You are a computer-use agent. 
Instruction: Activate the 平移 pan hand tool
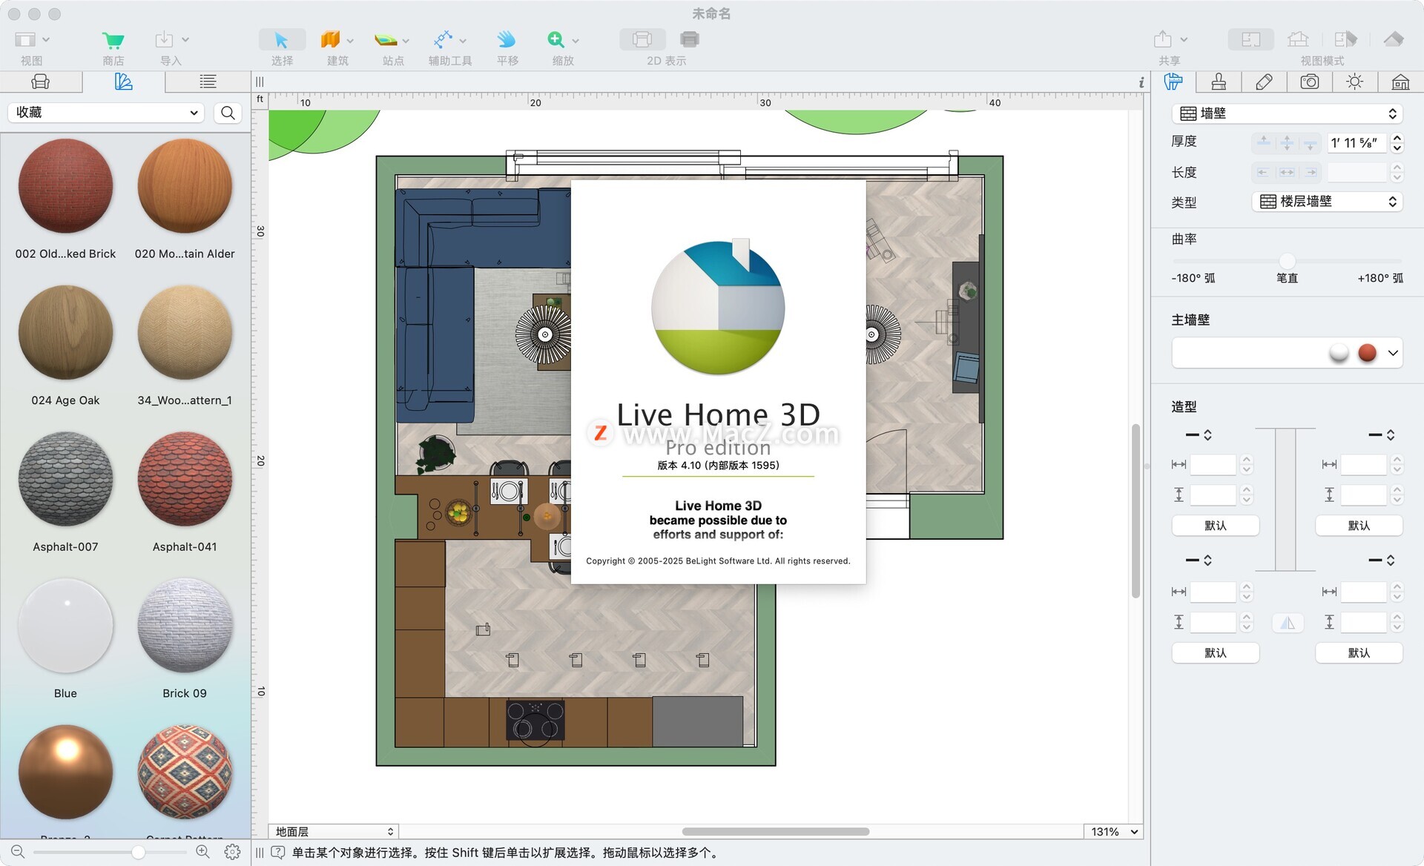pyautogui.click(x=507, y=40)
